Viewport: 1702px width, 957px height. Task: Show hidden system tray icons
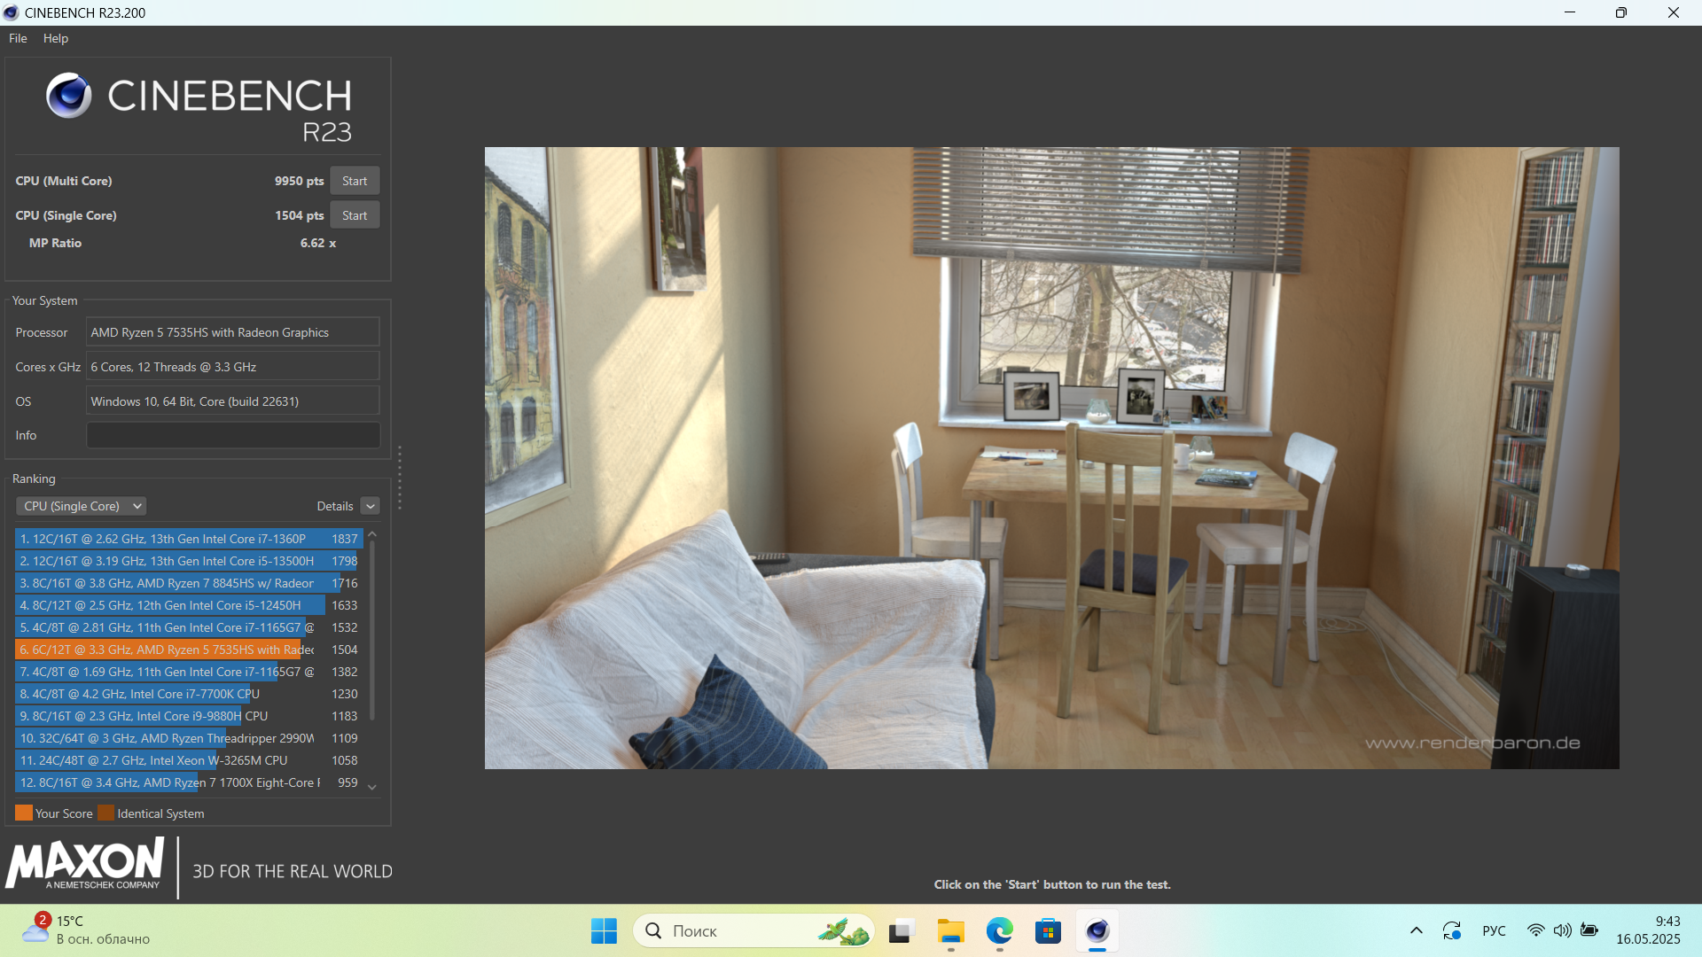1417,930
